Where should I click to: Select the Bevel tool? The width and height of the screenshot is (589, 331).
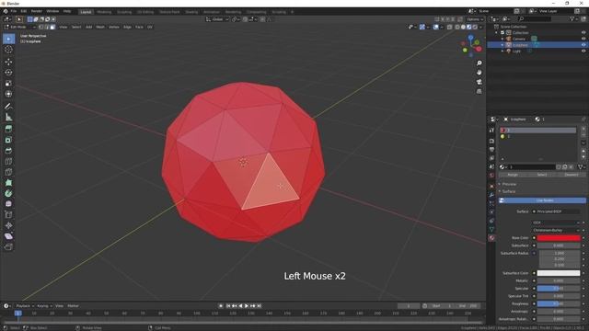point(8,151)
